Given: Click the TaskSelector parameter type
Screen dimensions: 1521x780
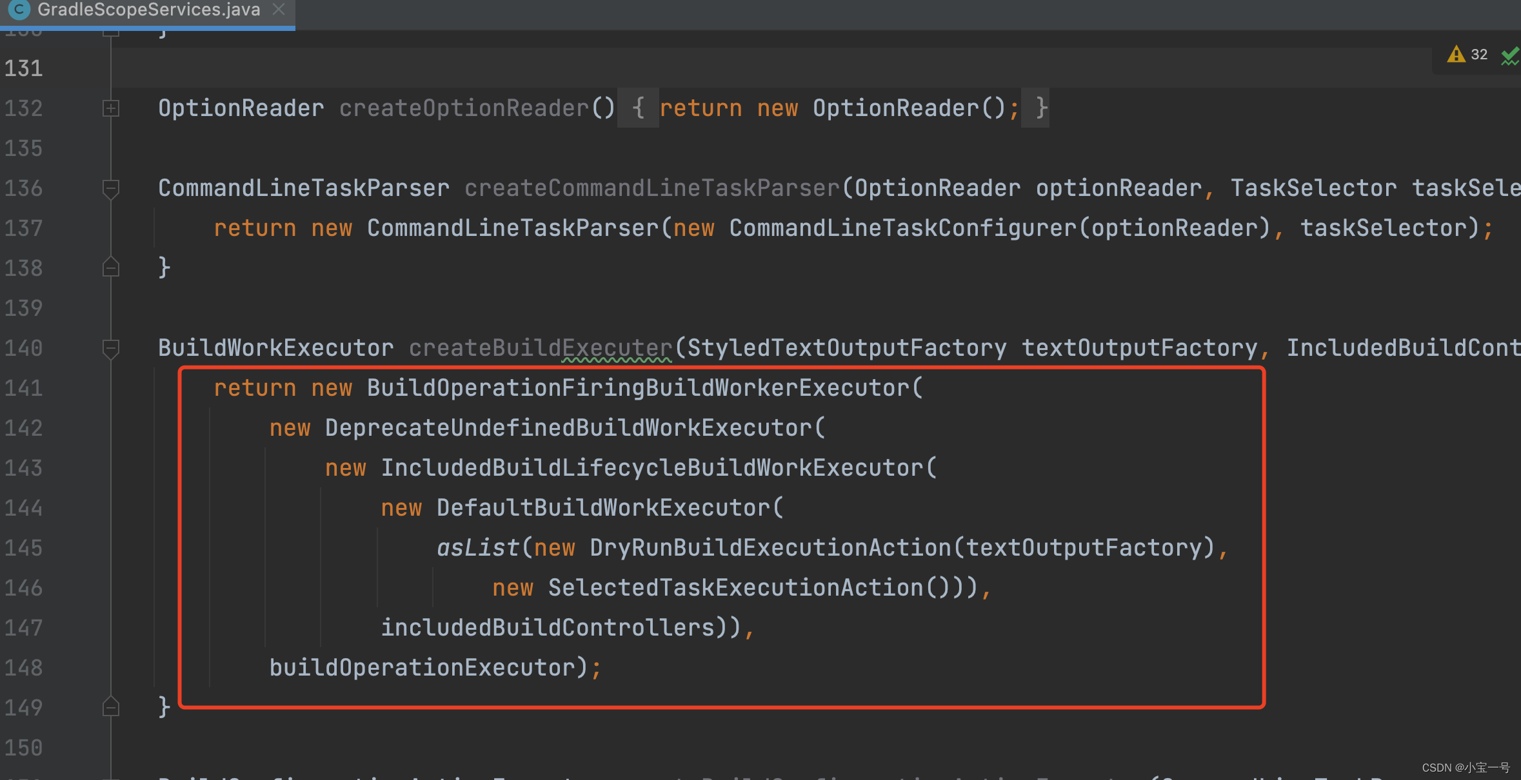Looking at the screenshot, I should coord(1314,188).
